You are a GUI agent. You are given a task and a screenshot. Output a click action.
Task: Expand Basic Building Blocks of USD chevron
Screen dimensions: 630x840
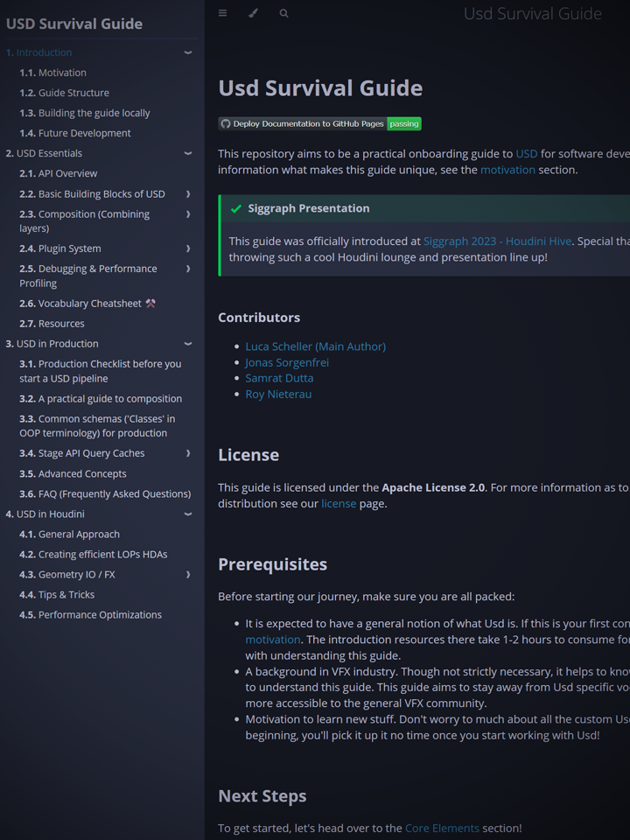point(188,194)
